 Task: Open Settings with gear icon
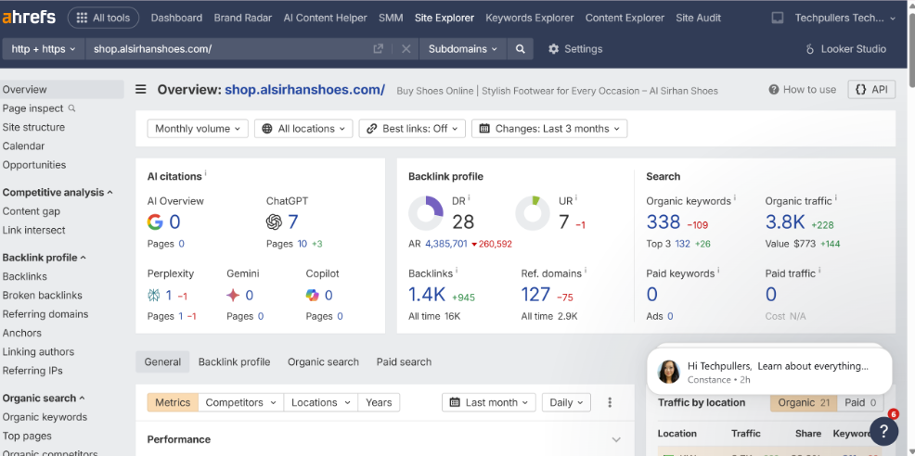[575, 49]
